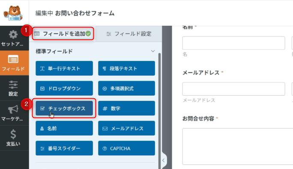Switch to the フィールド設定 tab
The height and width of the screenshot is (169, 293).
coord(129,34)
